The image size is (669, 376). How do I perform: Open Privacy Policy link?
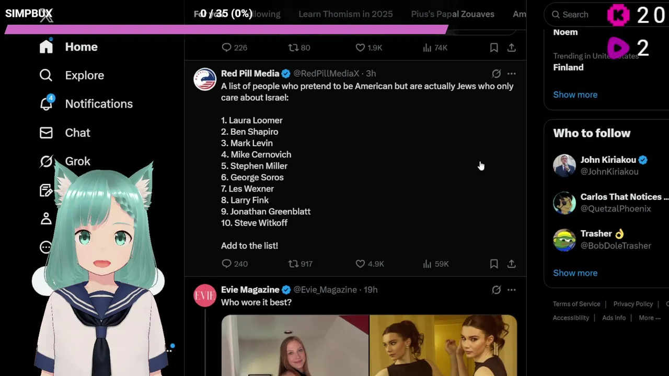633,304
